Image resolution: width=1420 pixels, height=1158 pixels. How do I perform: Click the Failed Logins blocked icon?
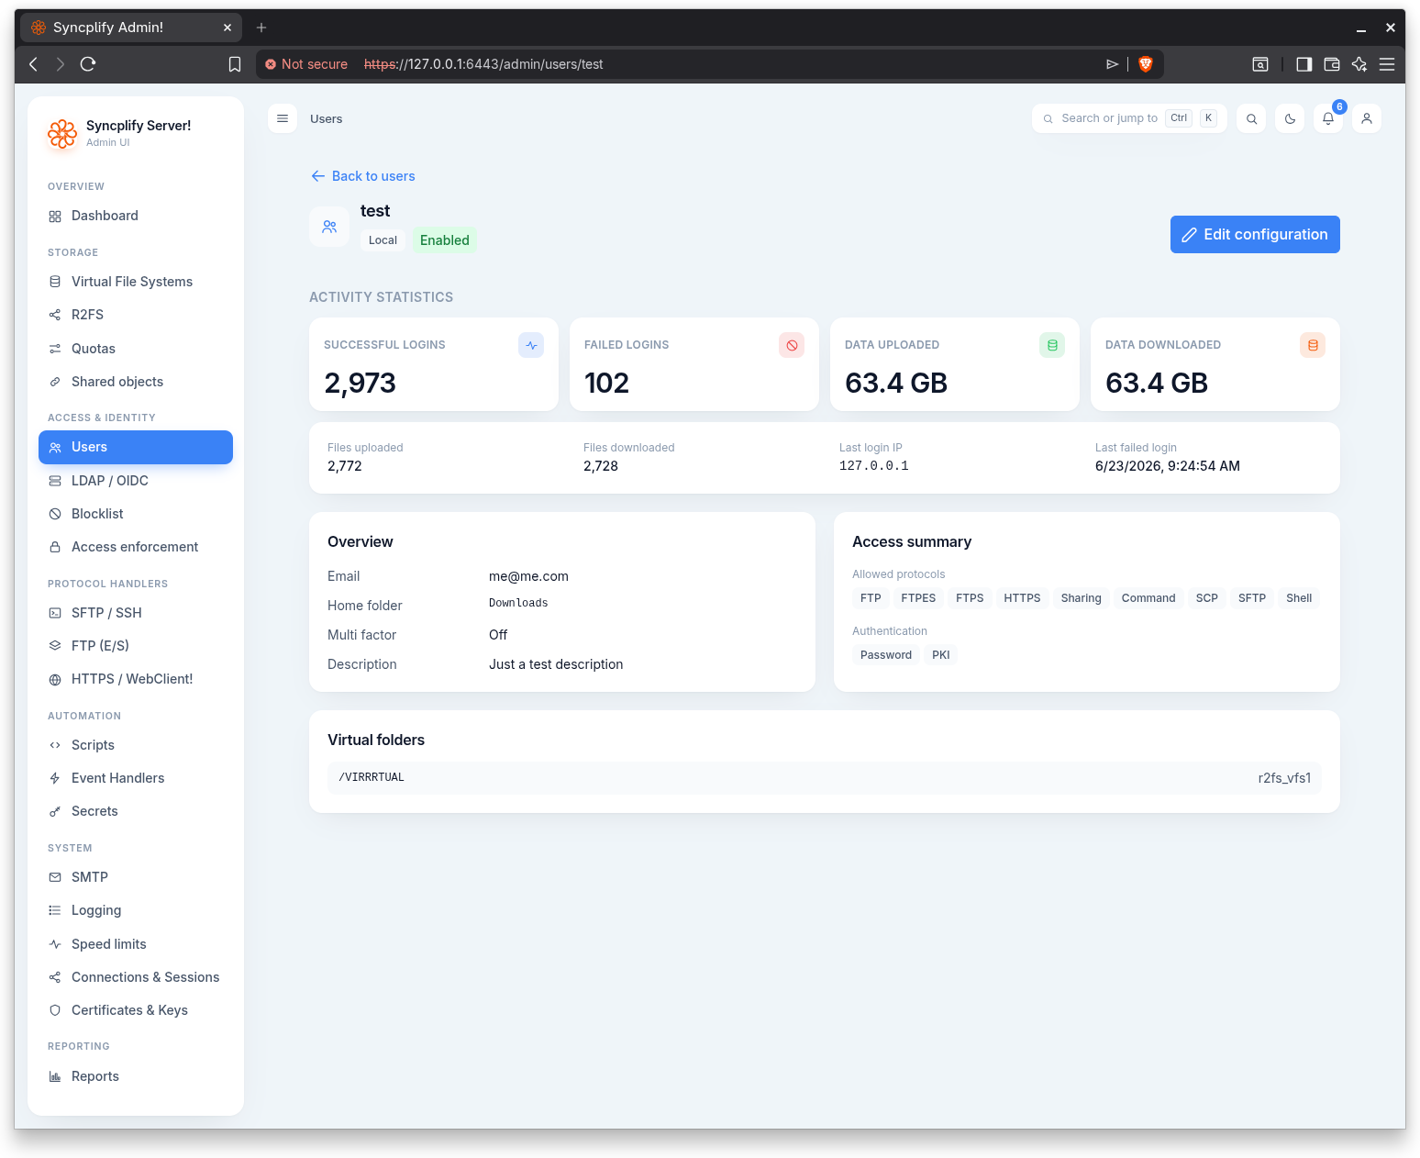tap(792, 345)
